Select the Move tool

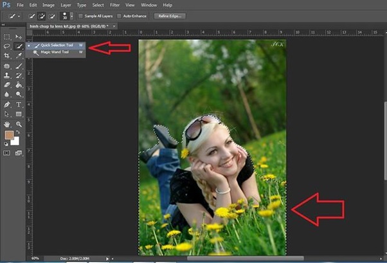tap(19, 37)
